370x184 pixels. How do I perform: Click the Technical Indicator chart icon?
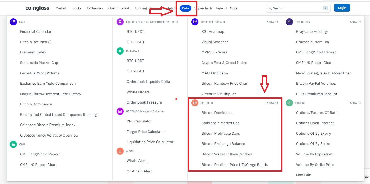click(195, 22)
